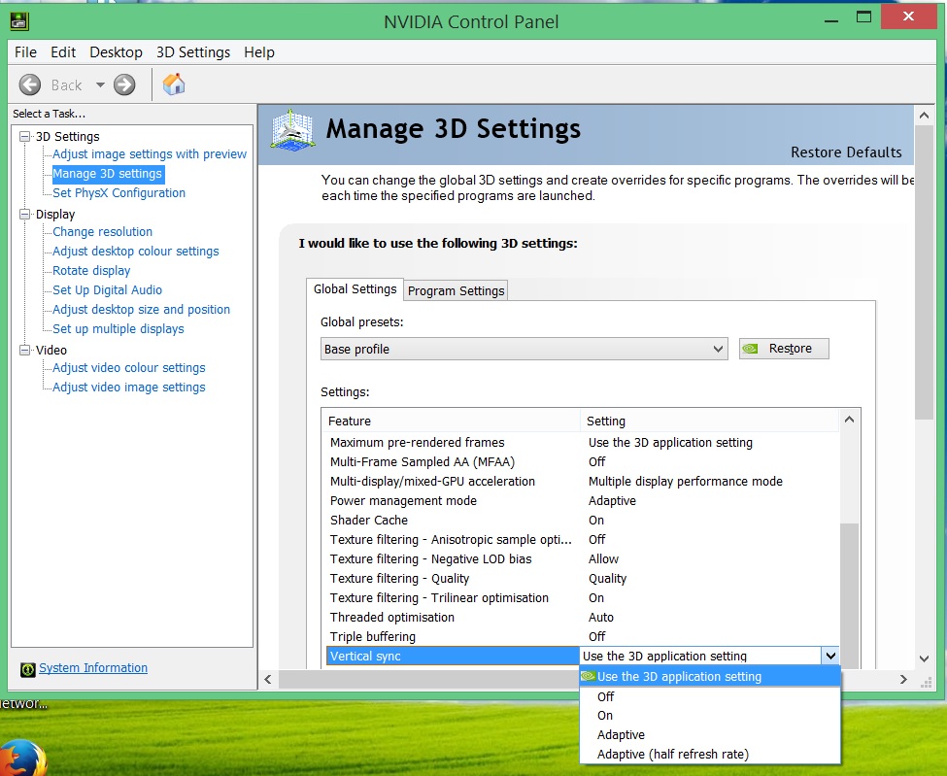Open Adjust desktop size and position
This screenshot has width=947, height=776.
click(142, 309)
